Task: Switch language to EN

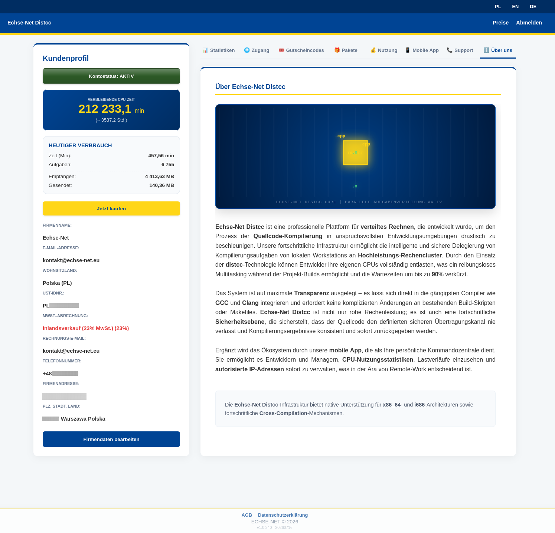Action: [515, 7]
